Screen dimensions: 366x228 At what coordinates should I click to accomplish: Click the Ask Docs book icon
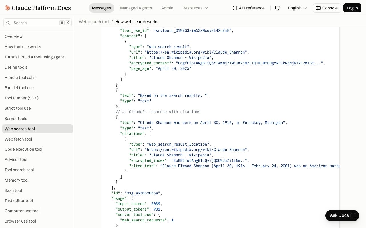353,215
